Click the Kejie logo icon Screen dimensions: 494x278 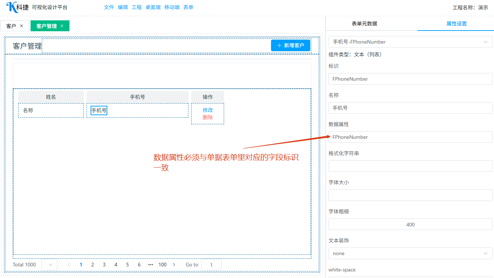(11, 7)
